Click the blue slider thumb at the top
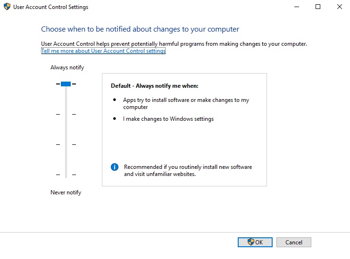This screenshot has height=259, width=350. tap(66, 84)
